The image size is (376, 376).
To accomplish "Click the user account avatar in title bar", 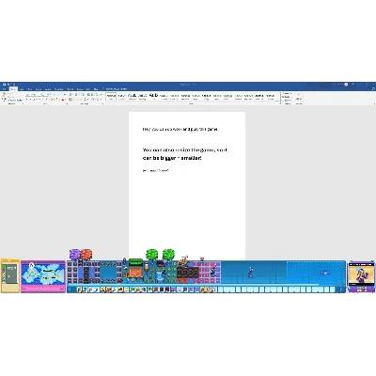I will (346, 85).
